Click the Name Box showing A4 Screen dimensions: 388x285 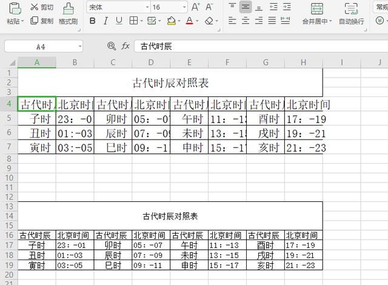click(41, 46)
